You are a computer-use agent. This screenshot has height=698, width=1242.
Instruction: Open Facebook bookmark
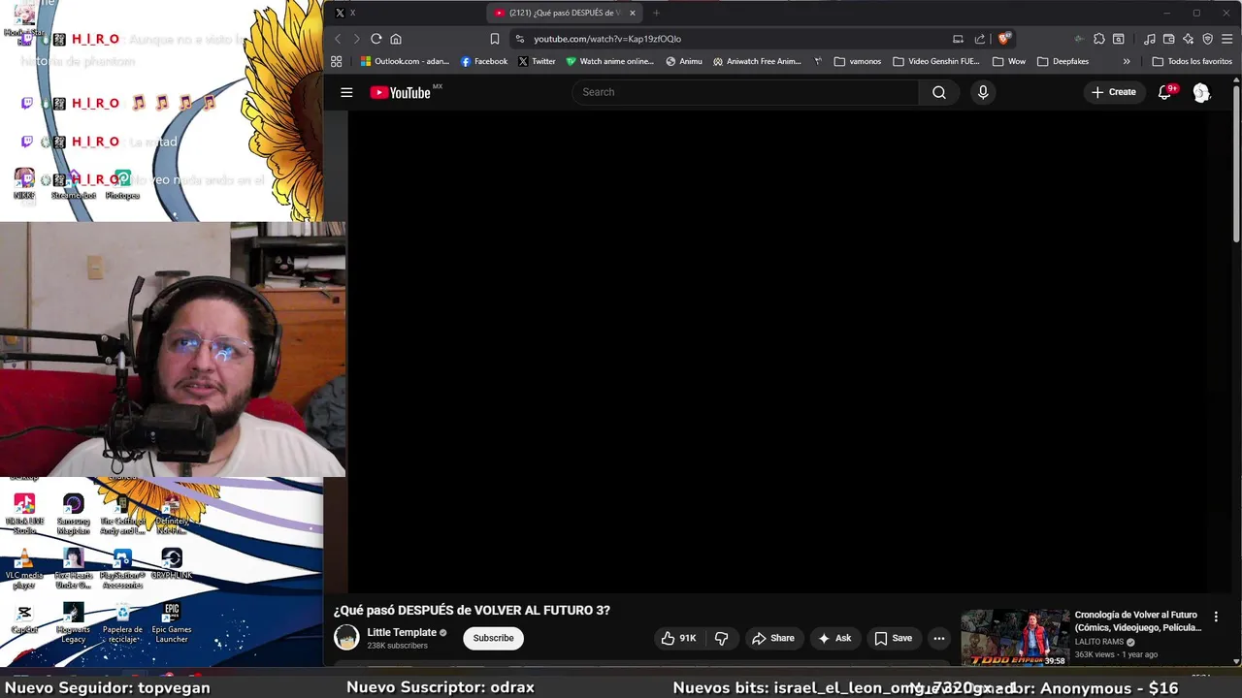[x=483, y=61]
